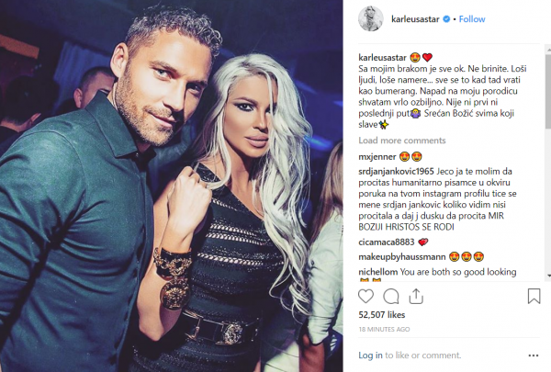551x372 pixels.
Task: Visit srdjanjankovic1965 profile
Action: pyautogui.click(x=396, y=171)
